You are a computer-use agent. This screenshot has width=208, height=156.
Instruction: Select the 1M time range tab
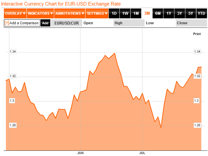coord(136,14)
